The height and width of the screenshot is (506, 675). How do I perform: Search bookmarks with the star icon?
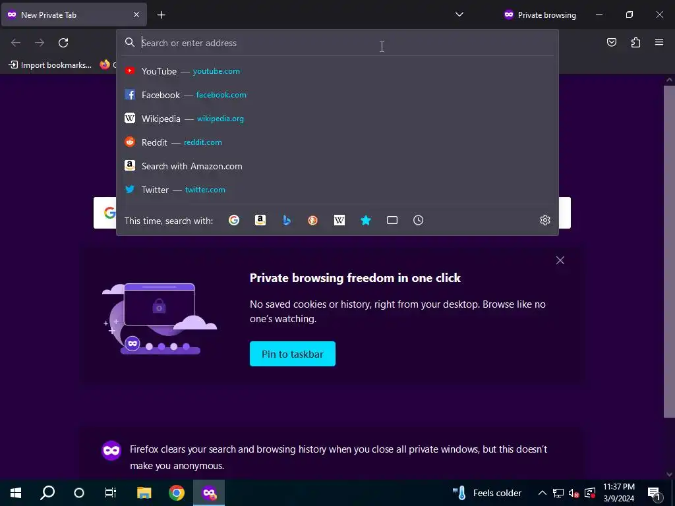pyautogui.click(x=365, y=220)
